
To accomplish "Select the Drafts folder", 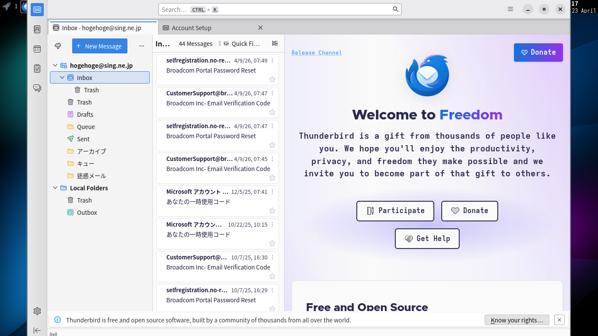I will point(100,115).
